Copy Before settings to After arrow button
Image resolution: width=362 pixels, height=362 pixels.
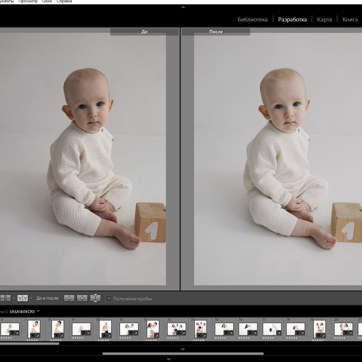click(69, 298)
